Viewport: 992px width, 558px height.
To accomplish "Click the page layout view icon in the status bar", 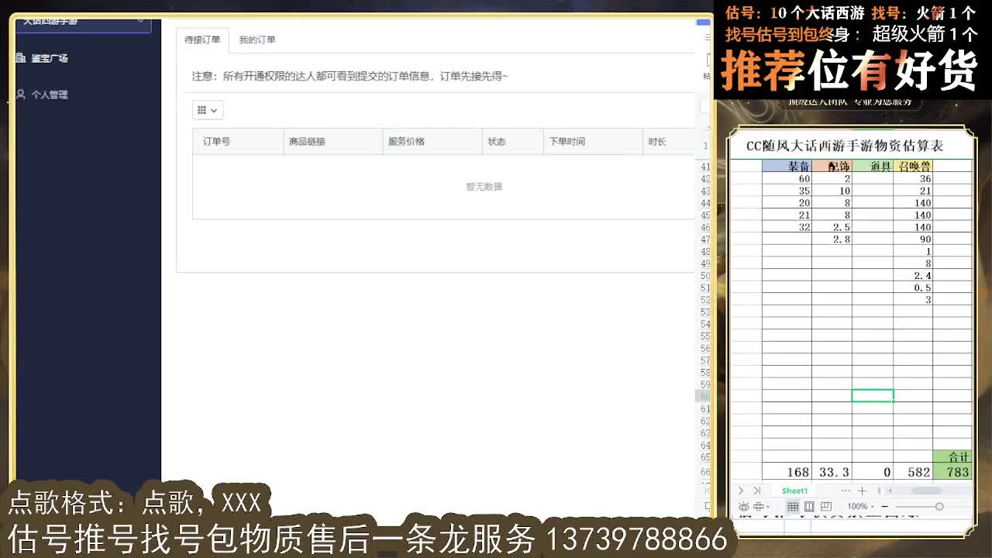I will click(809, 505).
